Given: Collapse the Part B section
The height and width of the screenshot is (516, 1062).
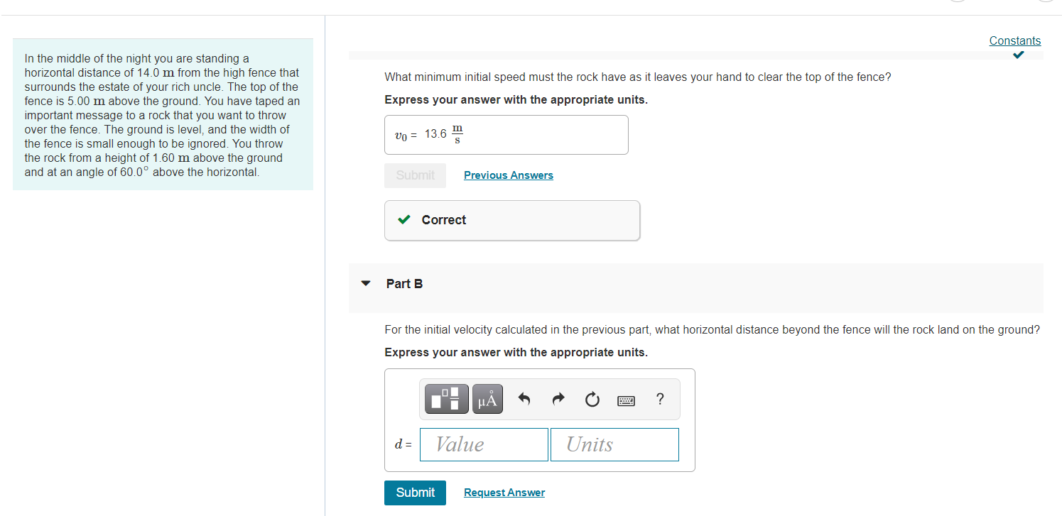Looking at the screenshot, I should [x=365, y=282].
